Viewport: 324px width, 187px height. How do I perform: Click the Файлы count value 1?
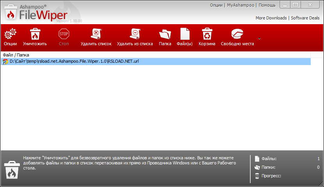coord(319,159)
